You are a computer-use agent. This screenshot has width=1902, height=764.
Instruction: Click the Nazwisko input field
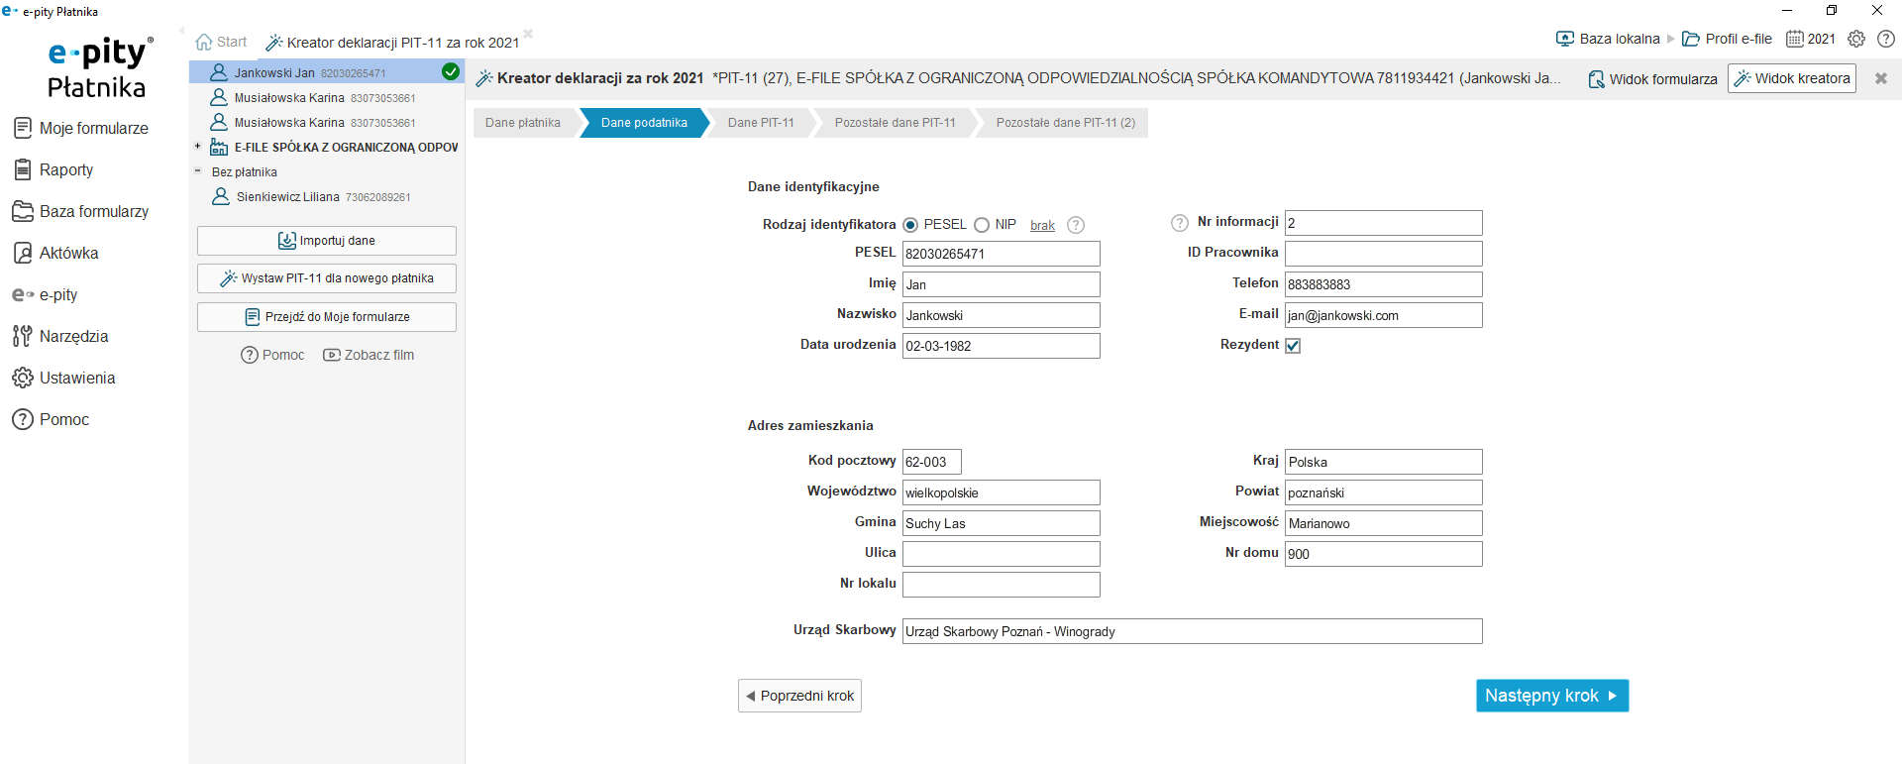coord(1002,315)
